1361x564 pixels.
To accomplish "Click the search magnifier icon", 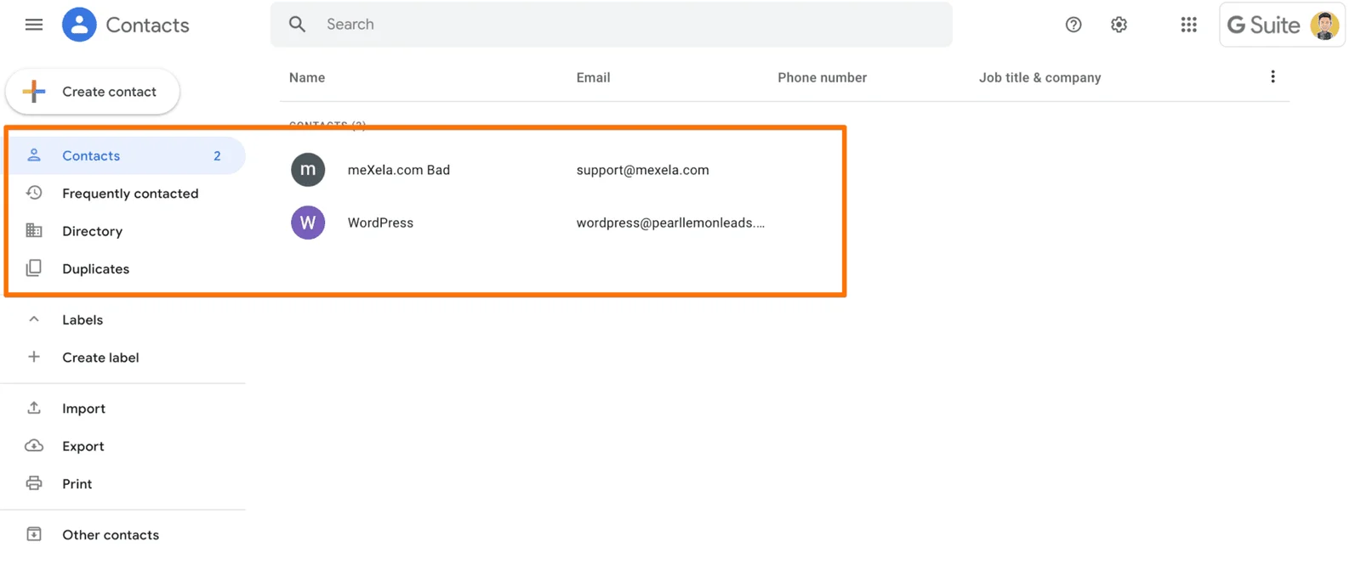I will pos(297,25).
